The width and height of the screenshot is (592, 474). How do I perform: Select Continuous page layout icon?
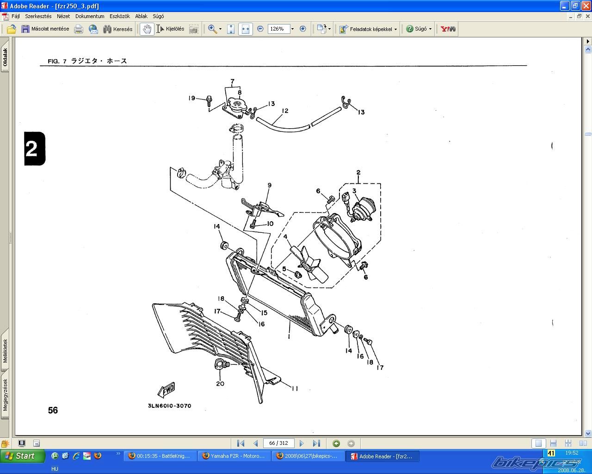click(554, 443)
